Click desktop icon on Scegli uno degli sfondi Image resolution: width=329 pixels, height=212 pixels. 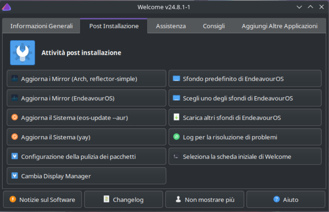[x=176, y=98]
